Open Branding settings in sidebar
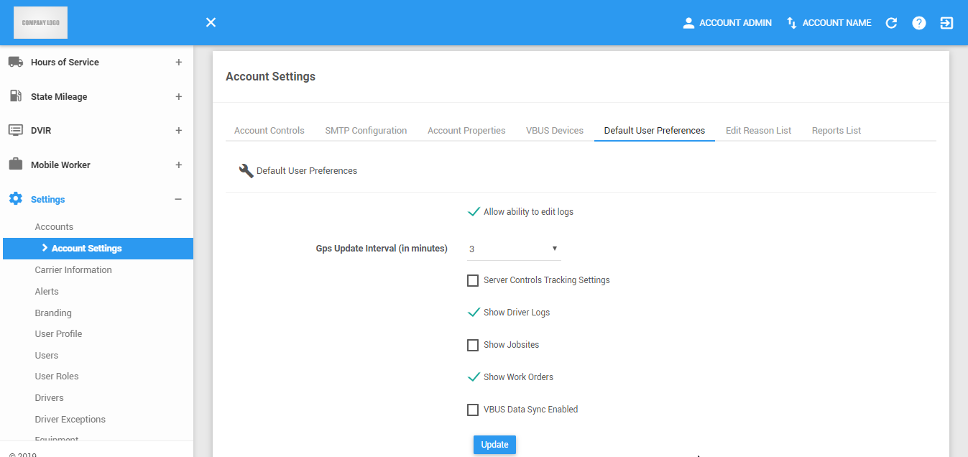 [53, 313]
